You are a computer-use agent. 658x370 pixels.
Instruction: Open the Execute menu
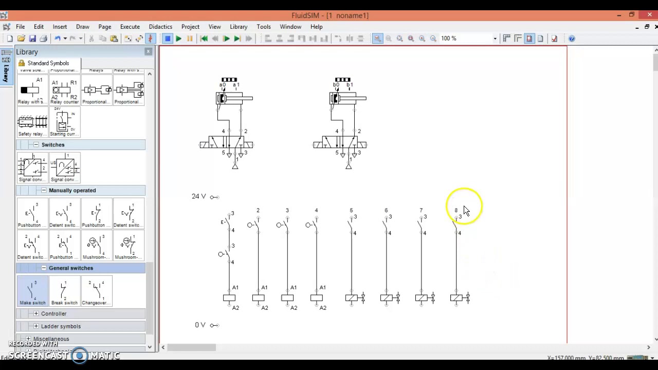click(130, 27)
